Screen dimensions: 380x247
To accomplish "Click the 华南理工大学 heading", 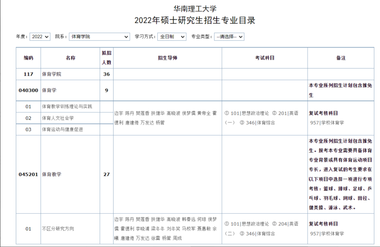I will [x=195, y=9].
